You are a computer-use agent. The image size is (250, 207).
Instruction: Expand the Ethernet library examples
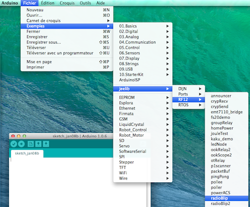click(143, 108)
